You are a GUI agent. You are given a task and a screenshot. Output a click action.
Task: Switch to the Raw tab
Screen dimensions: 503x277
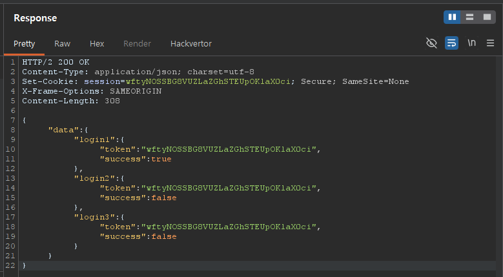point(62,44)
